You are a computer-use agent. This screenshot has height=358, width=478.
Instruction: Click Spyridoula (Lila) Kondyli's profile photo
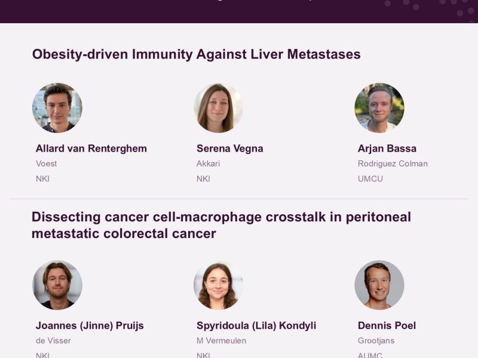[x=218, y=285]
